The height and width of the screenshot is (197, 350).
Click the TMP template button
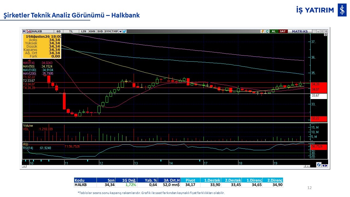pos(115,31)
